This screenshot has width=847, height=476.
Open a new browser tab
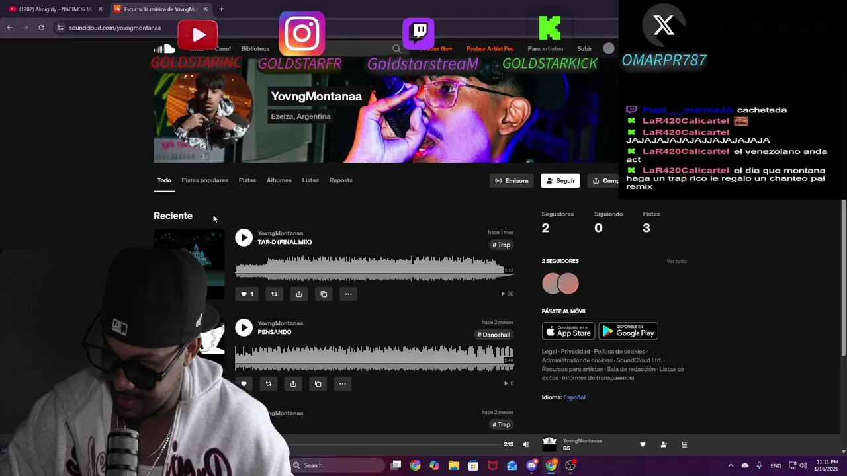[221, 9]
